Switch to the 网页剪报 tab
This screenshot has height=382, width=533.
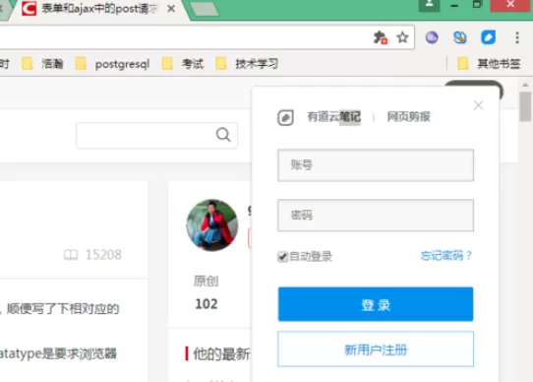click(408, 117)
